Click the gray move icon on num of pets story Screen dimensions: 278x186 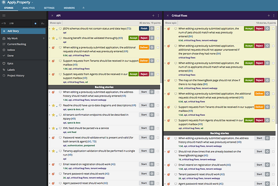(267, 28)
